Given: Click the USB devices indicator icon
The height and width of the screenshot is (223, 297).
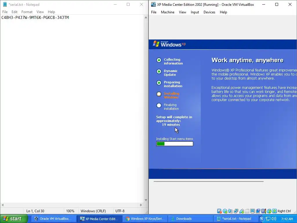Looking at the screenshot, I should [242, 211].
